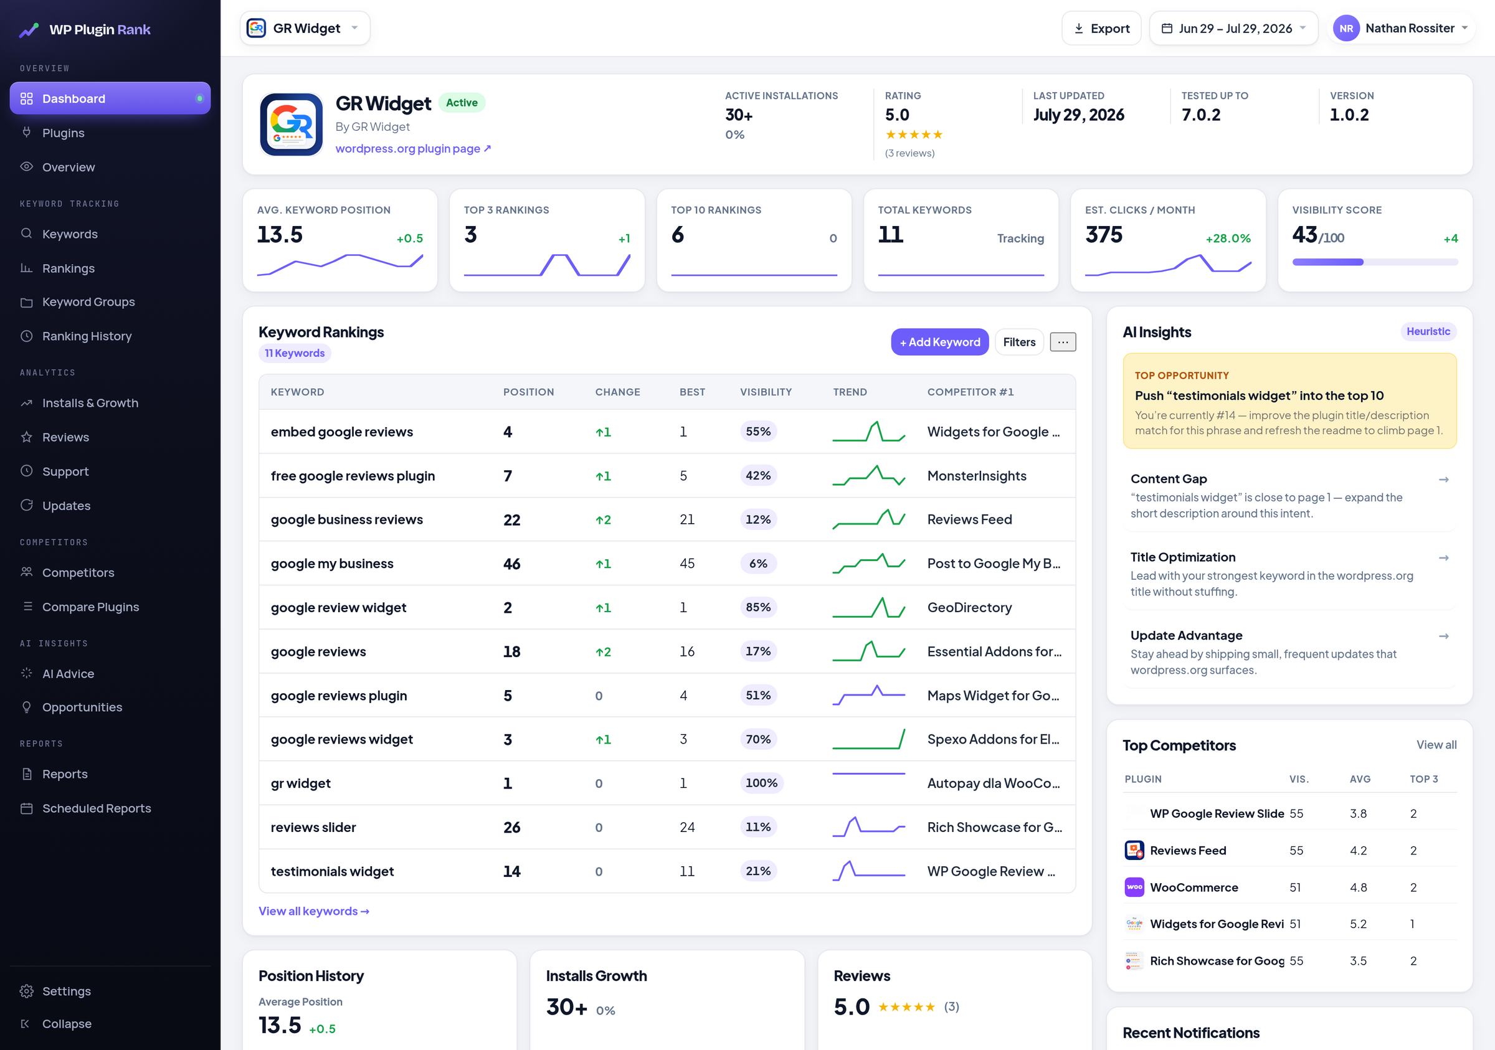This screenshot has height=1050, width=1495.
Task: Click the Dashboard grid icon in sidebar
Action: tap(27, 98)
